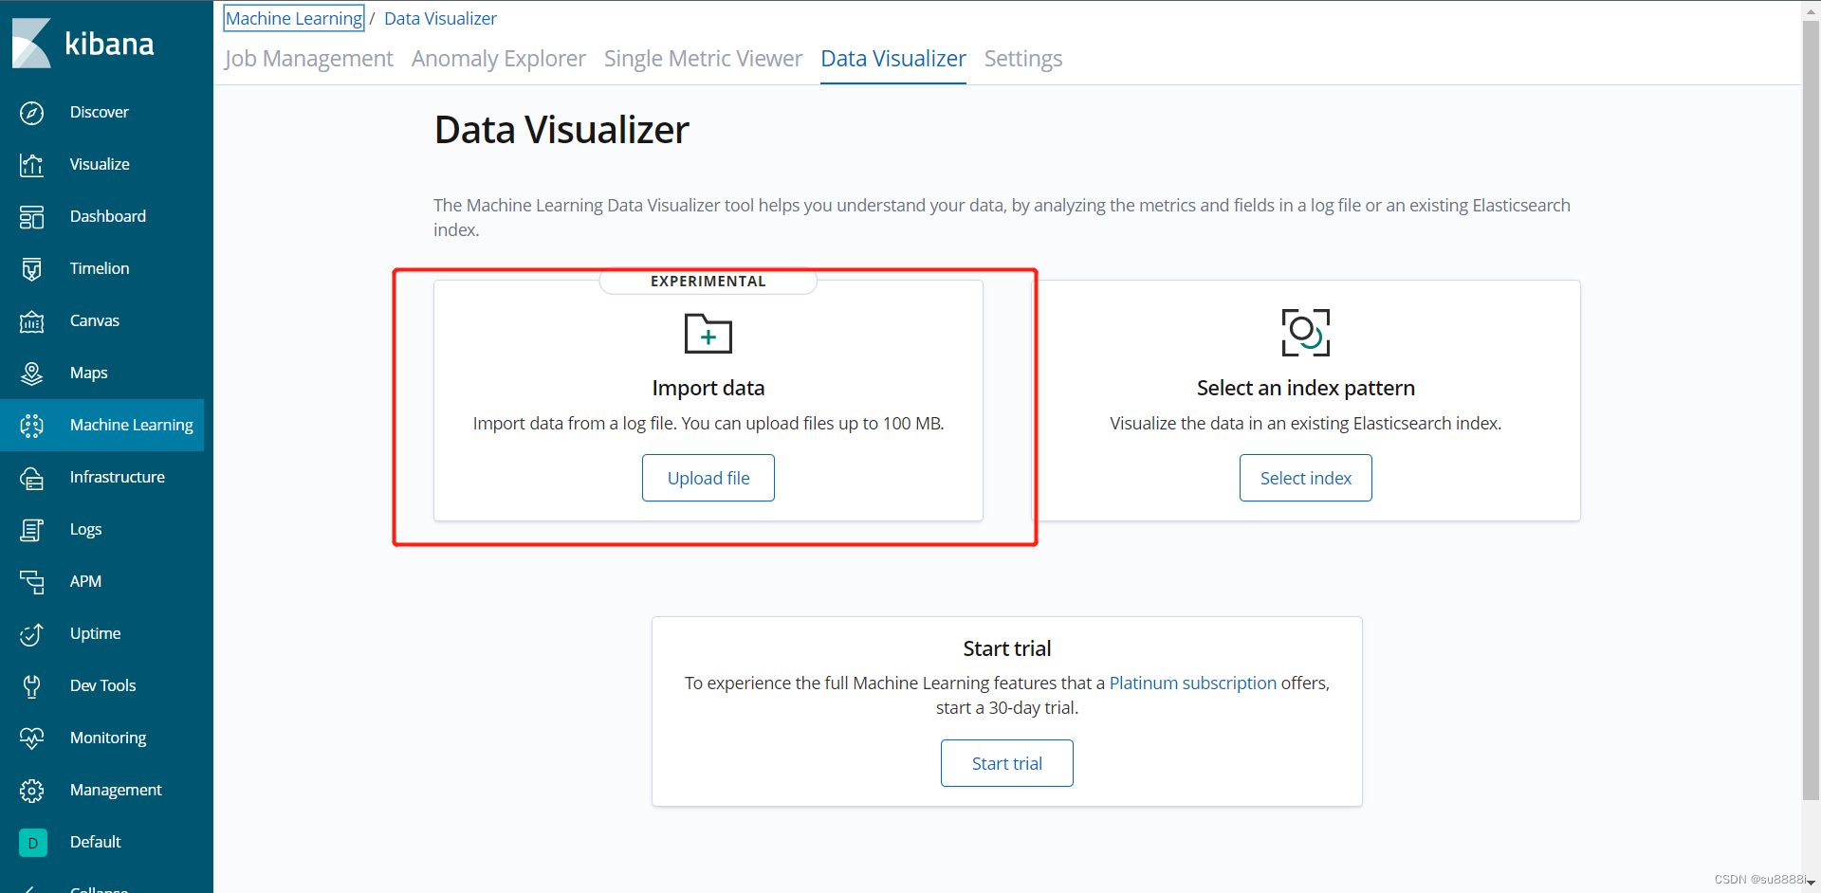Image resolution: width=1821 pixels, height=893 pixels.
Task: Open Timelion in side navigation
Action: 100,268
